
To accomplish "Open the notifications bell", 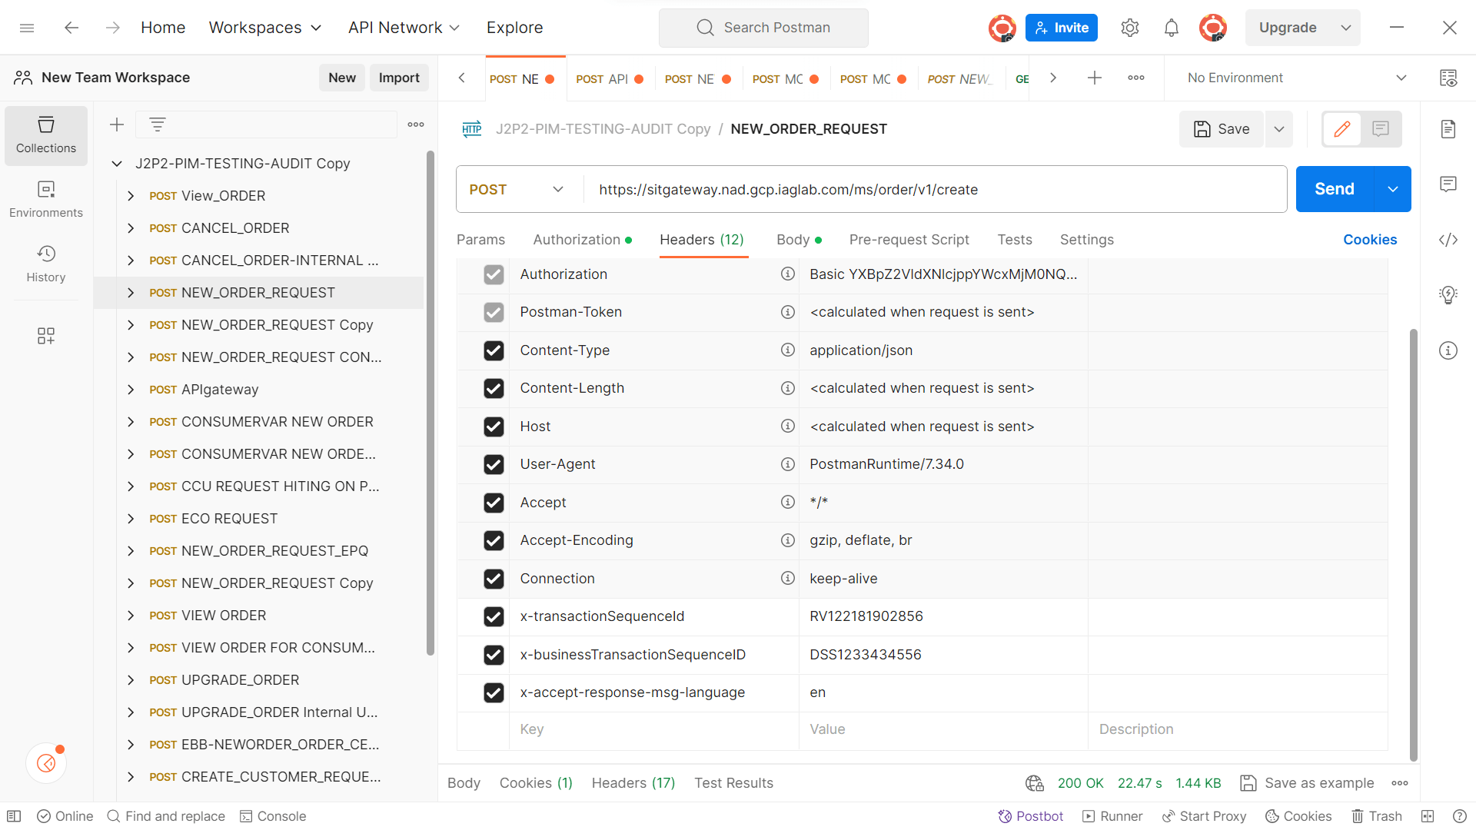I will pos(1171,27).
